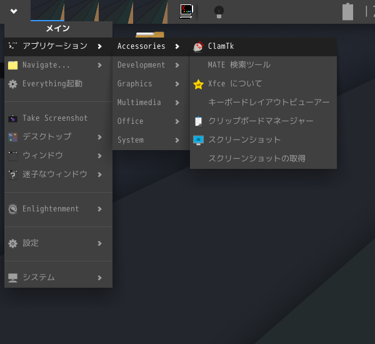
Task: Open the 設定 menu entry
Action: (x=58, y=243)
